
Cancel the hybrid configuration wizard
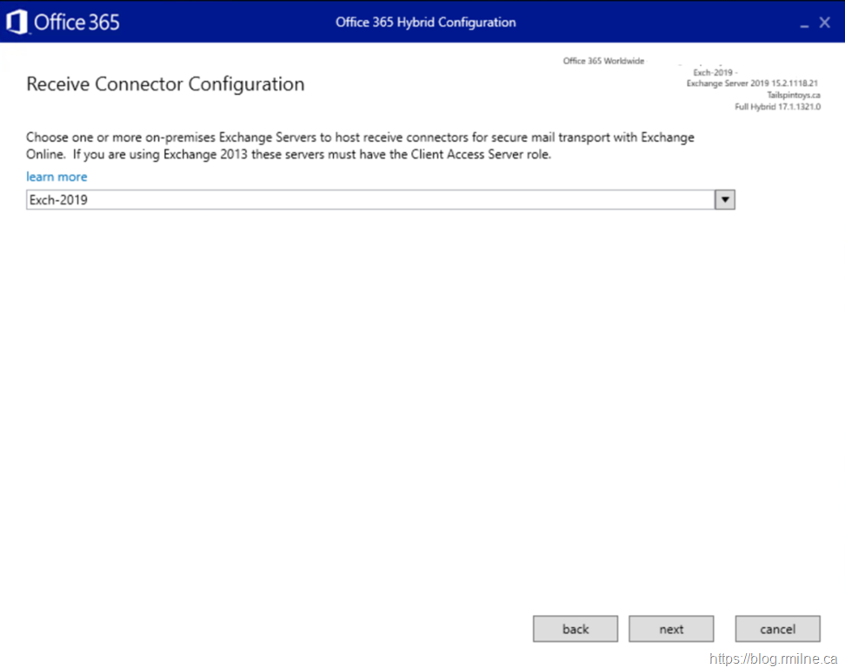pos(777,629)
